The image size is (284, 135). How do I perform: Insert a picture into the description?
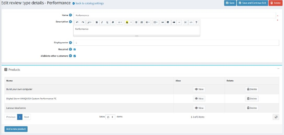click(168, 22)
